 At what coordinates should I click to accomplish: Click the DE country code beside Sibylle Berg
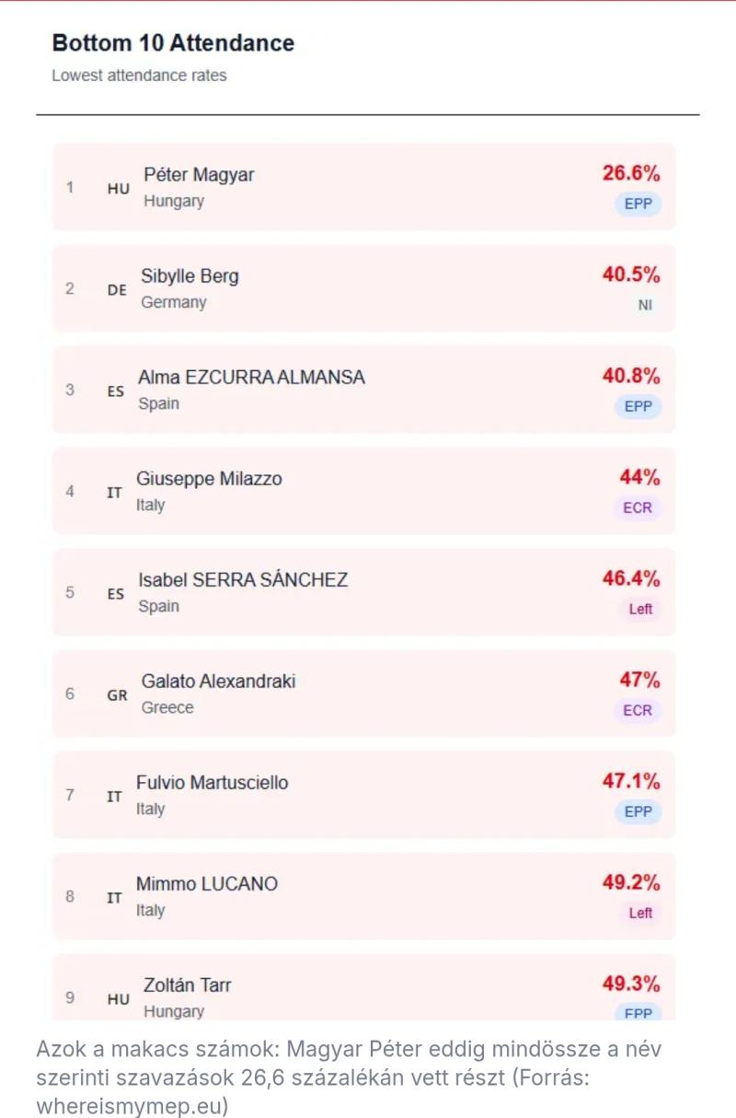pos(117,290)
